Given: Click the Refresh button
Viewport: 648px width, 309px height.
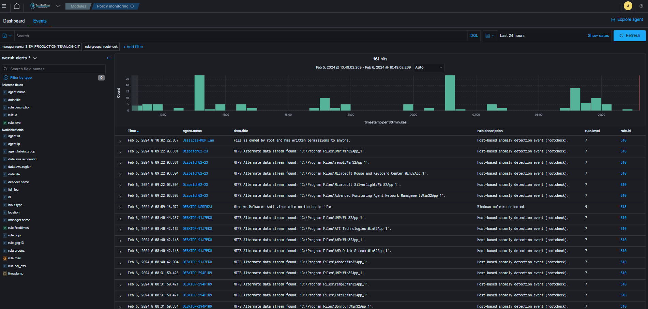Looking at the screenshot, I should pos(630,35).
